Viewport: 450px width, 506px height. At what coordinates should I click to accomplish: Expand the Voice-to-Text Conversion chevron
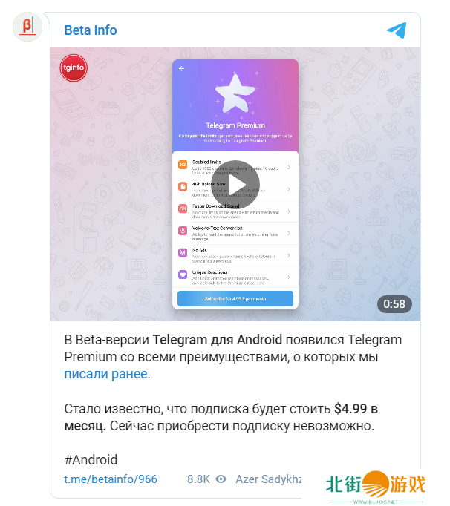pos(289,233)
